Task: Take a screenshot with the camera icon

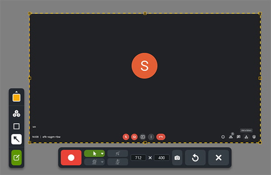Action: (177, 157)
